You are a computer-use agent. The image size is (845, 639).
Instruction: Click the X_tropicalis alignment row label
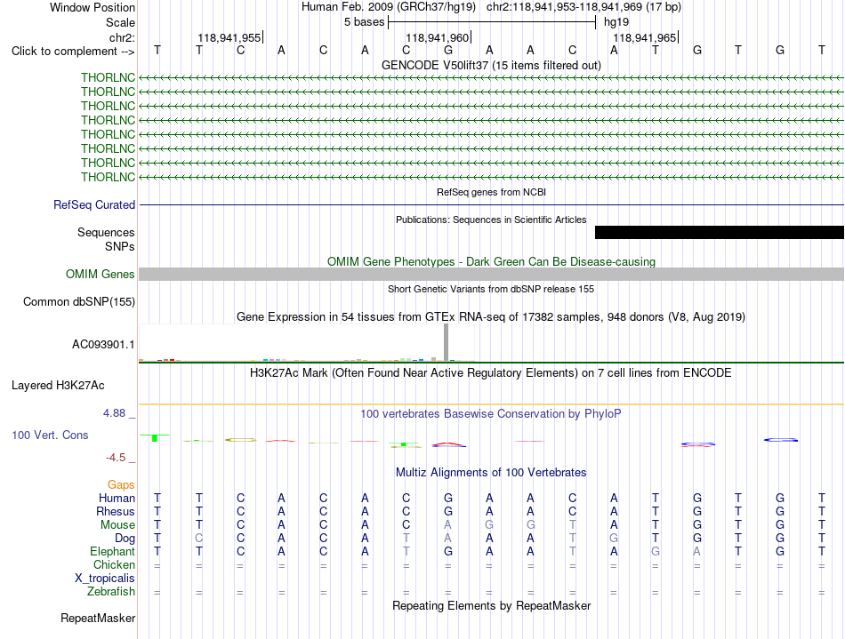105,579
